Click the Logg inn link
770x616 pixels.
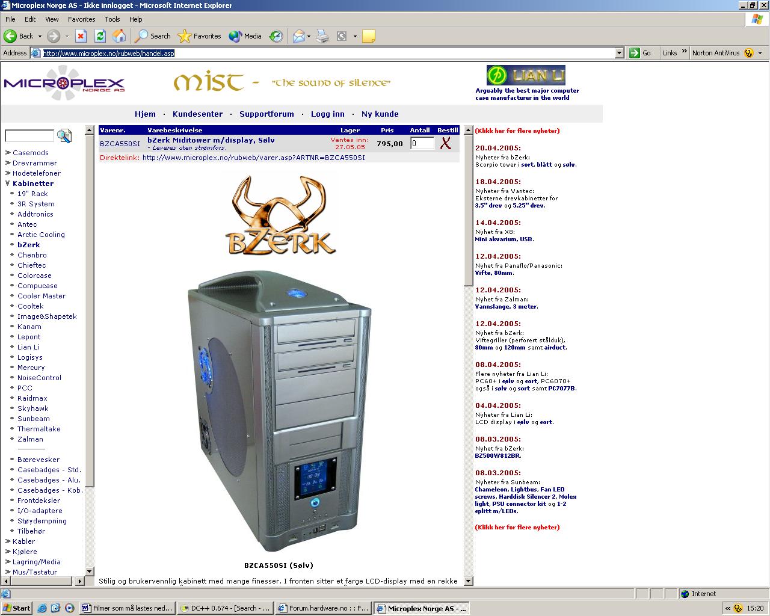[x=328, y=114]
